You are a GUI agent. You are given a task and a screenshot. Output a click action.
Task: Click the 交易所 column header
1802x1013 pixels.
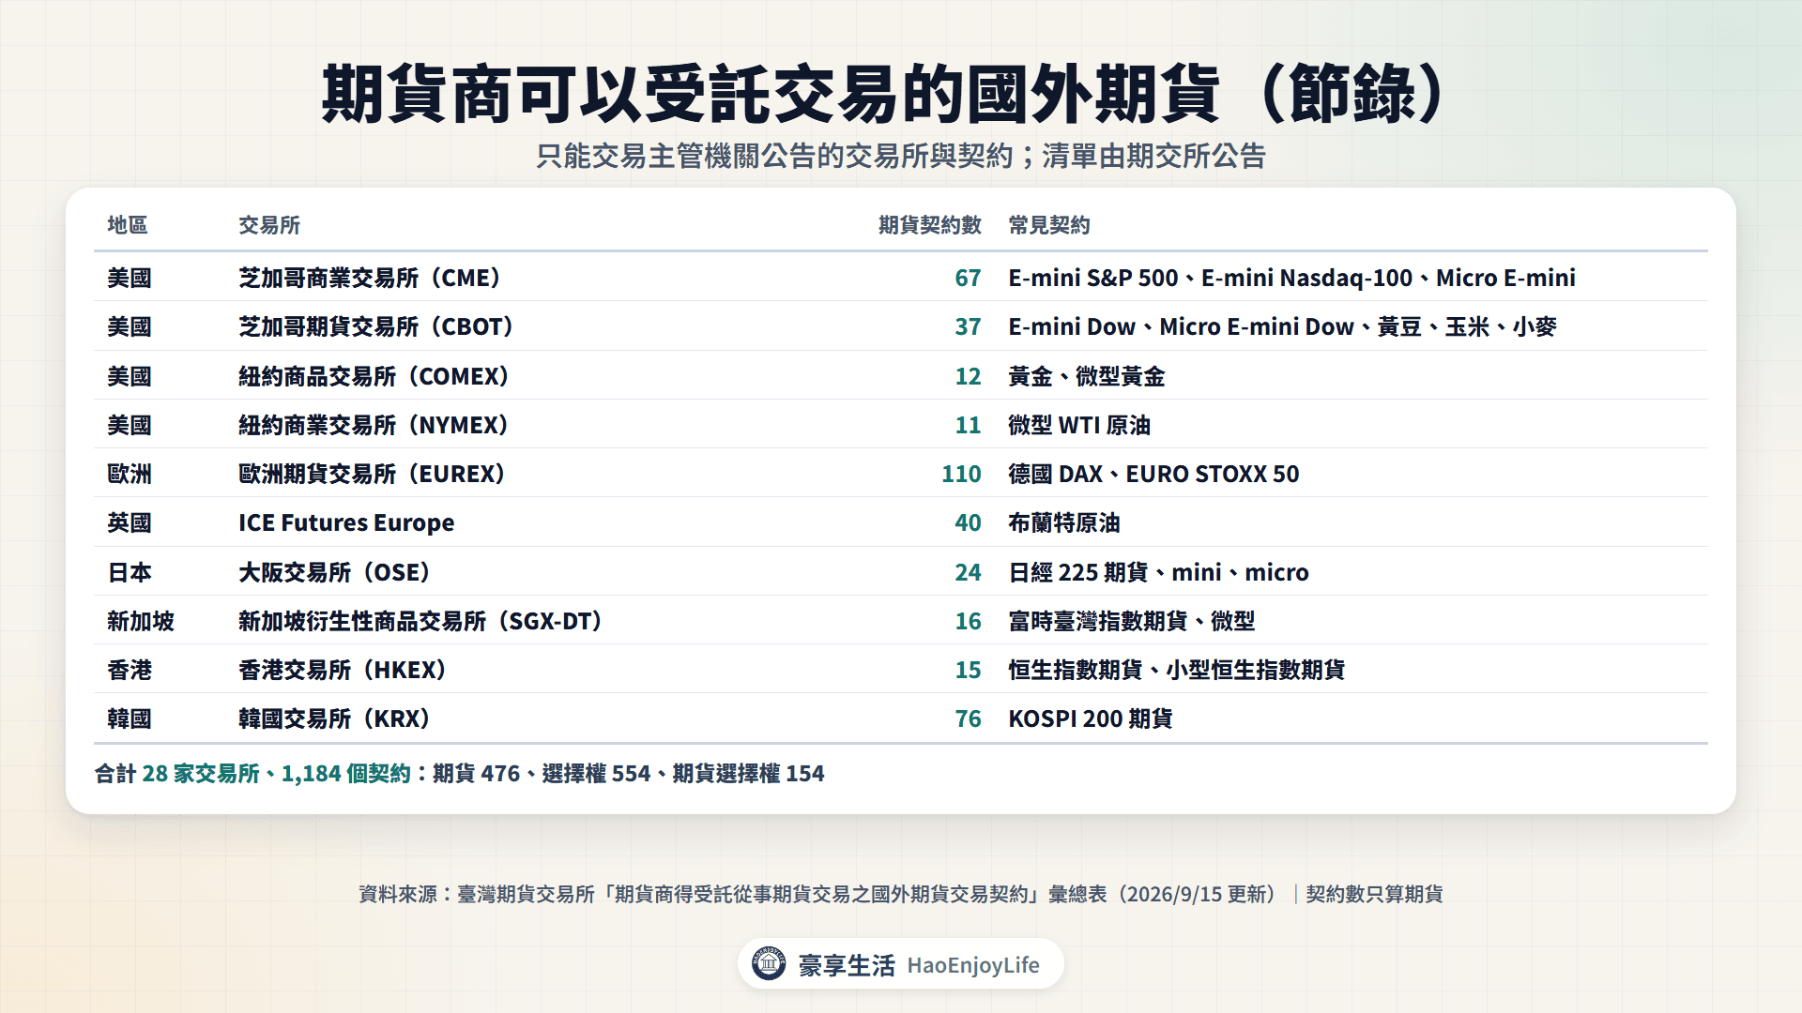click(269, 225)
